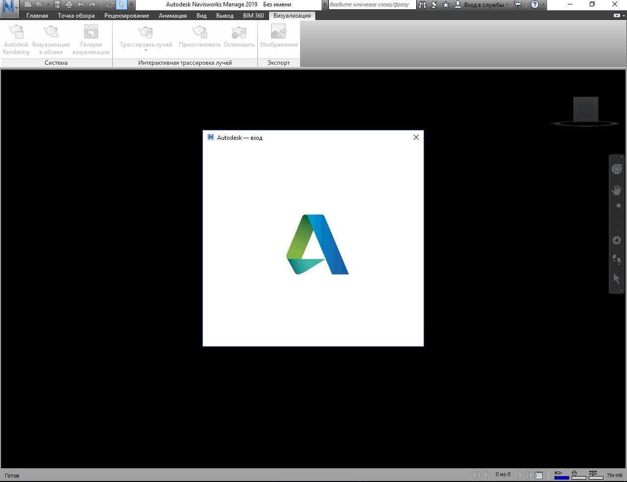Click the Изображение export button
The height and width of the screenshot is (482, 627).
pos(279,36)
